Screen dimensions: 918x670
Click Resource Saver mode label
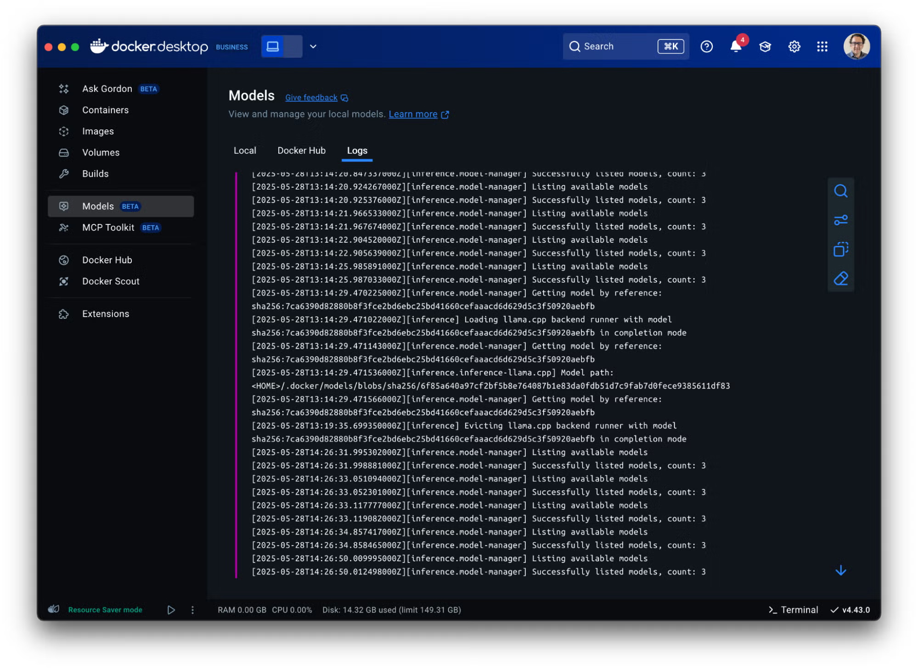click(x=105, y=609)
